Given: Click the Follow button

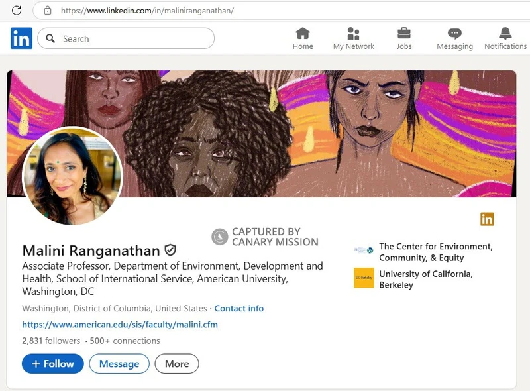Looking at the screenshot, I should point(53,364).
